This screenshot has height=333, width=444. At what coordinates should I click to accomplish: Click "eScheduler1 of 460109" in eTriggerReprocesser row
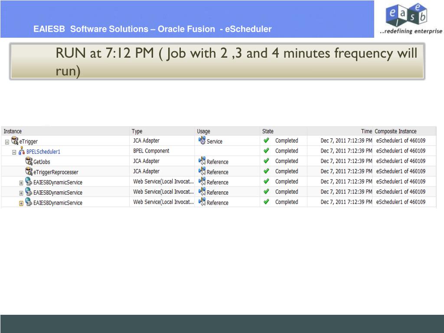point(401,171)
